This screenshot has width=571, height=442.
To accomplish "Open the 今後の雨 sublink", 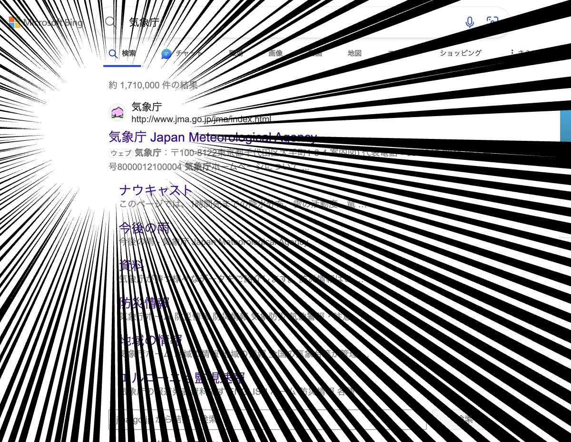I will (144, 228).
